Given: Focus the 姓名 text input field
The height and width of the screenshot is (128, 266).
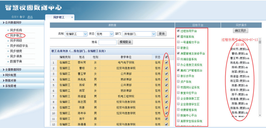Looking at the screenshot, I should point(108,42).
